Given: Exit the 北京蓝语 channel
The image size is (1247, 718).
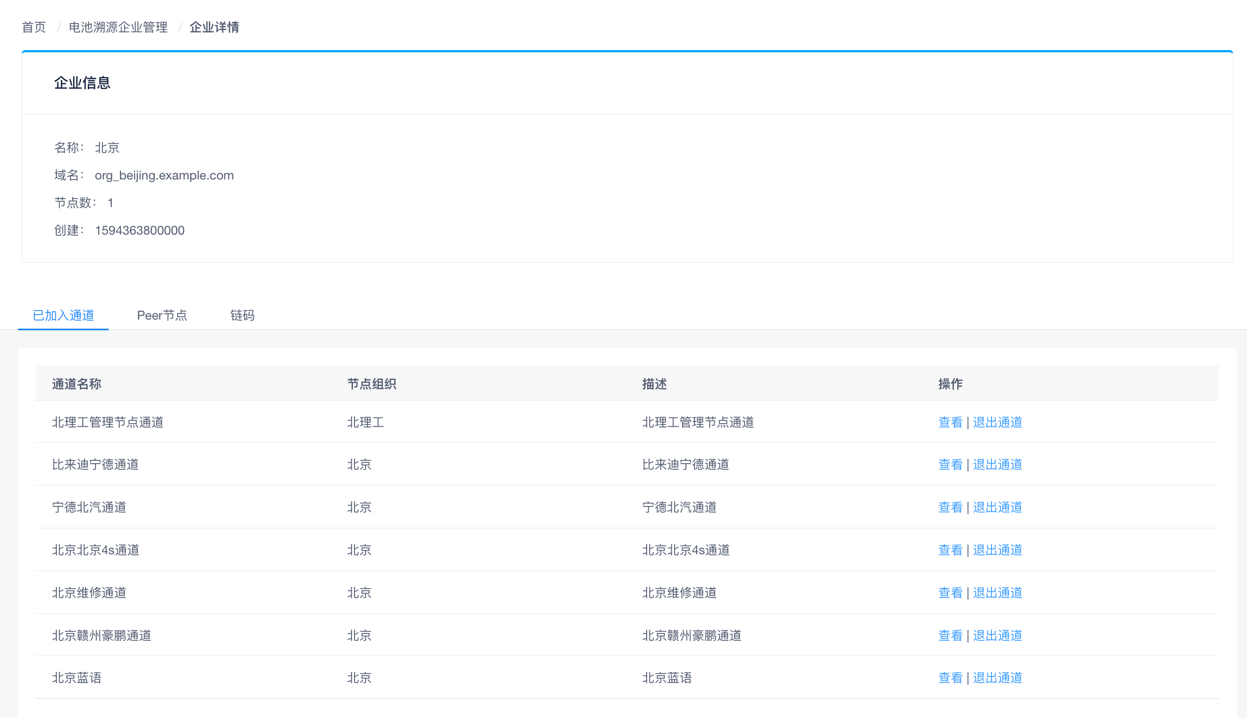Looking at the screenshot, I should tap(998, 677).
